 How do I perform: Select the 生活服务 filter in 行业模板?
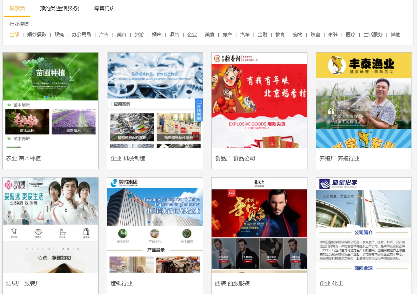click(373, 34)
